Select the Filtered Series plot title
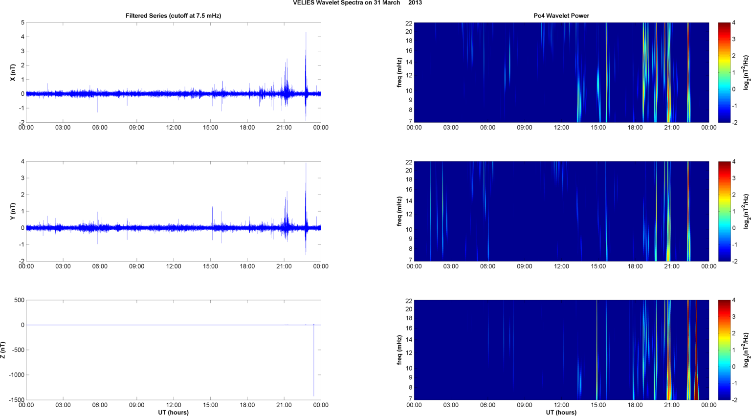The image size is (751, 416). 173,16
